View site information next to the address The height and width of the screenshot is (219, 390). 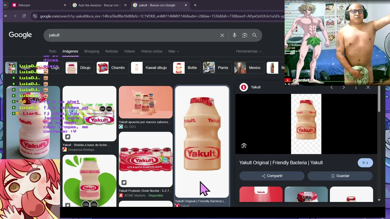pyautogui.click(x=35, y=16)
